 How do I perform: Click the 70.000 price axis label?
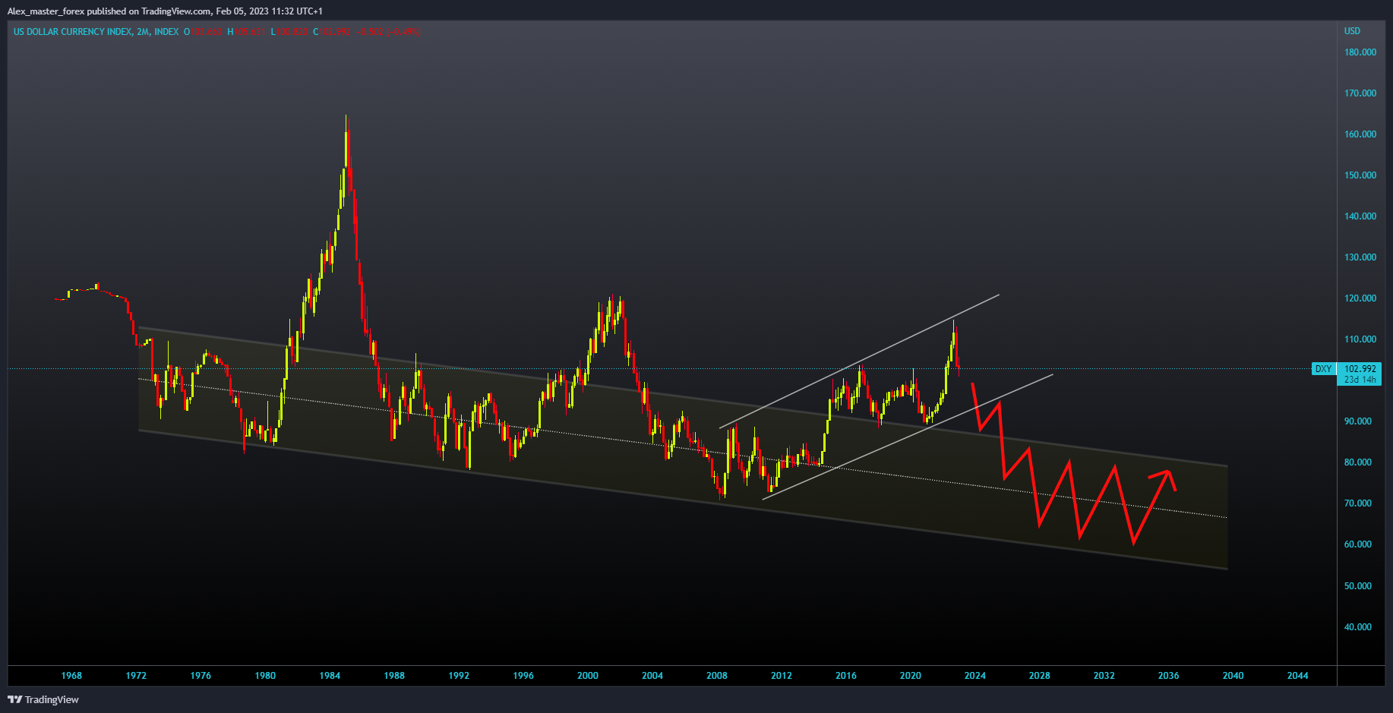pos(1357,503)
